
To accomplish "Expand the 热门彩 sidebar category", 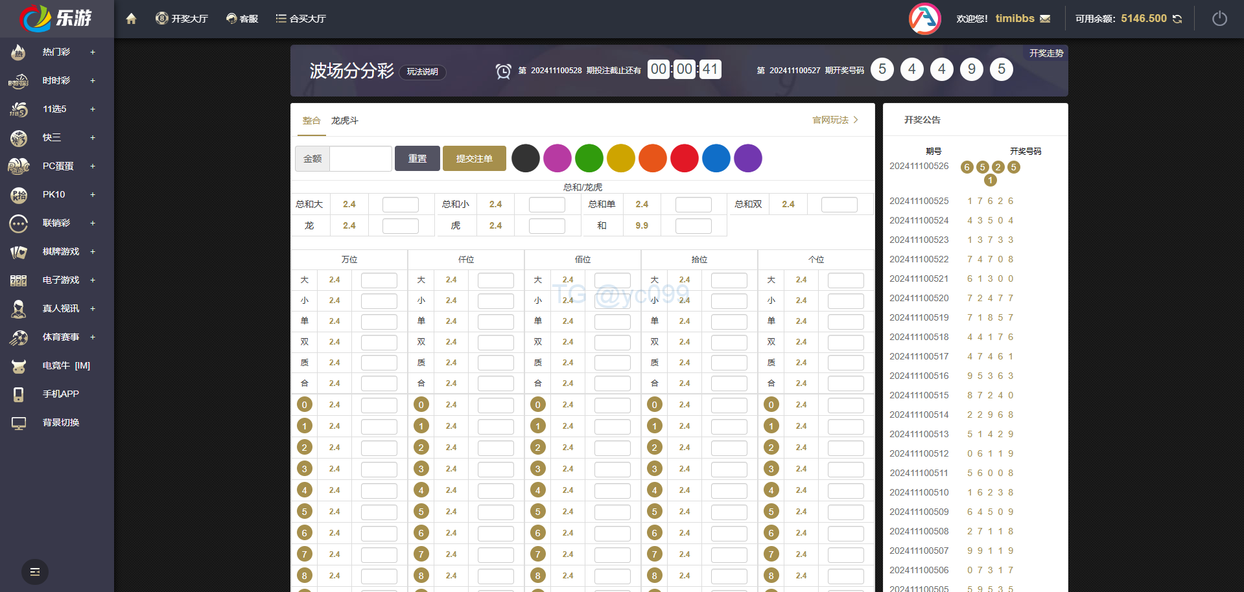I will (93, 52).
